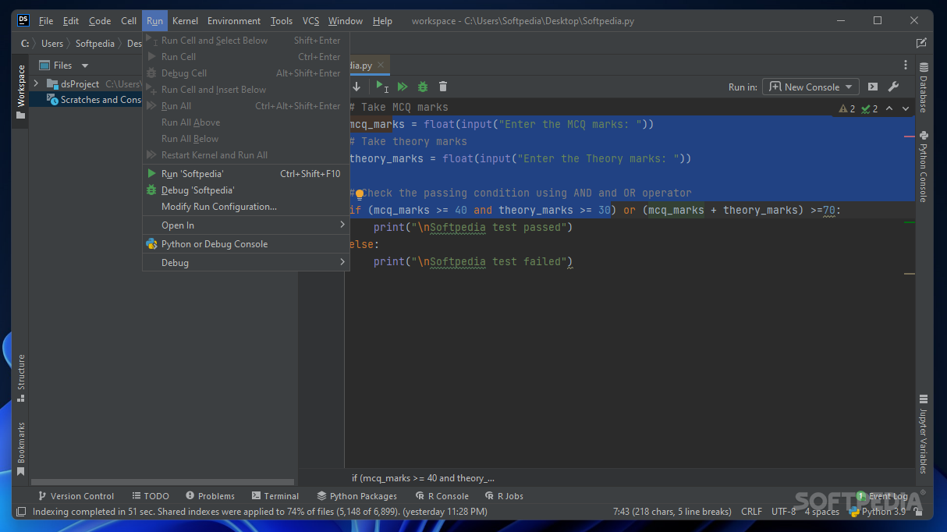Click the warnings count indicator
This screenshot has width=947, height=532.
(847, 108)
